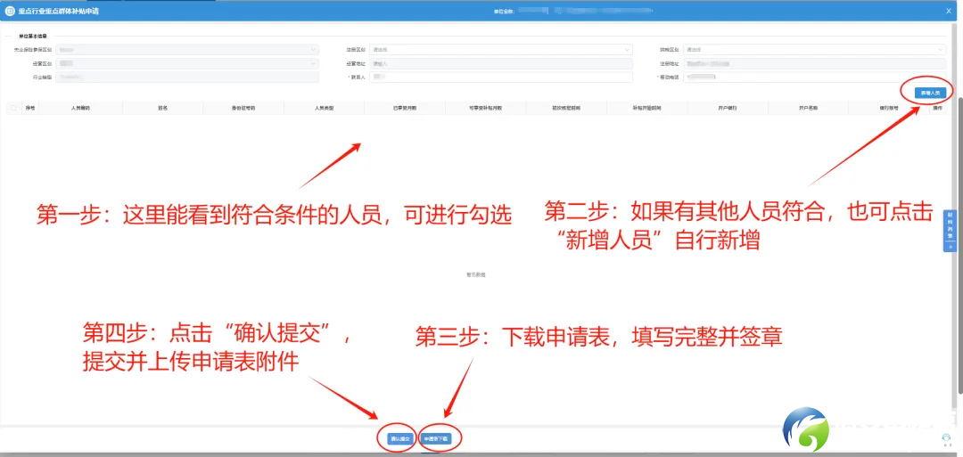Click the 姓名 column header

(163, 108)
